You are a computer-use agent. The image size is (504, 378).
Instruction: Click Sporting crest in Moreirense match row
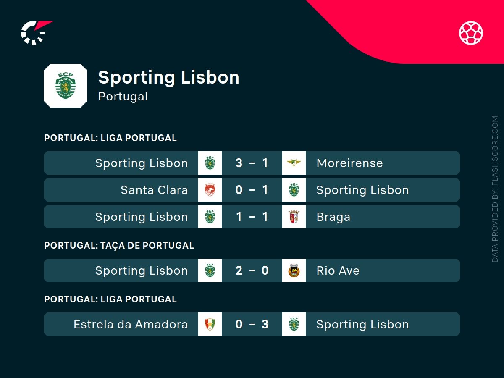click(x=210, y=163)
